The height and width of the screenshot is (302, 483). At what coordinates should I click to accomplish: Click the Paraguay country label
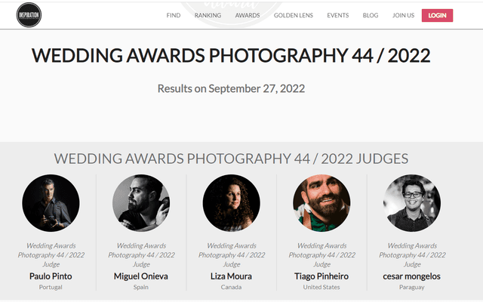pyautogui.click(x=412, y=287)
